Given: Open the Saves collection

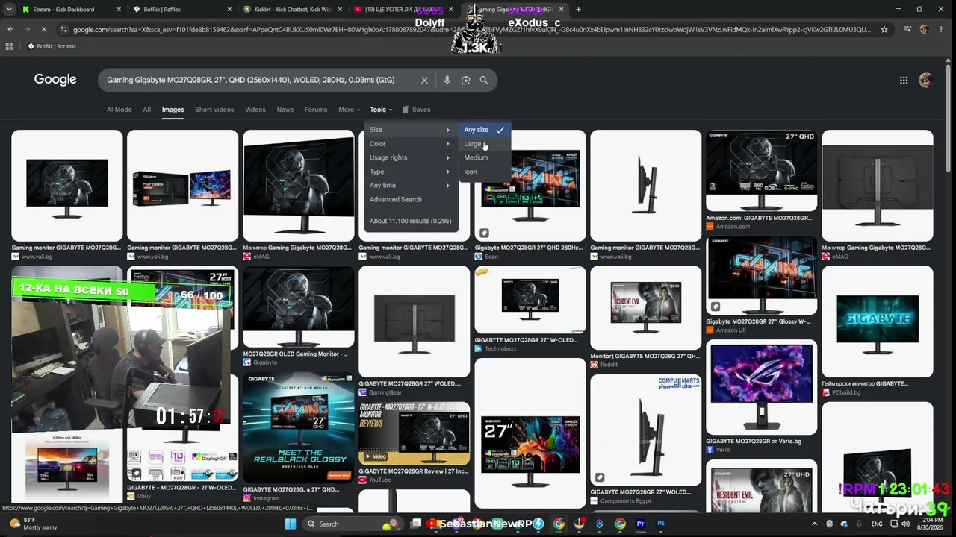Looking at the screenshot, I should (416, 110).
